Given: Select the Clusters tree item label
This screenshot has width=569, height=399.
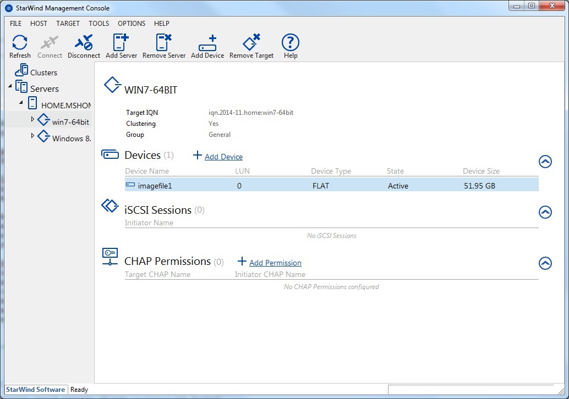Looking at the screenshot, I should click(x=43, y=73).
